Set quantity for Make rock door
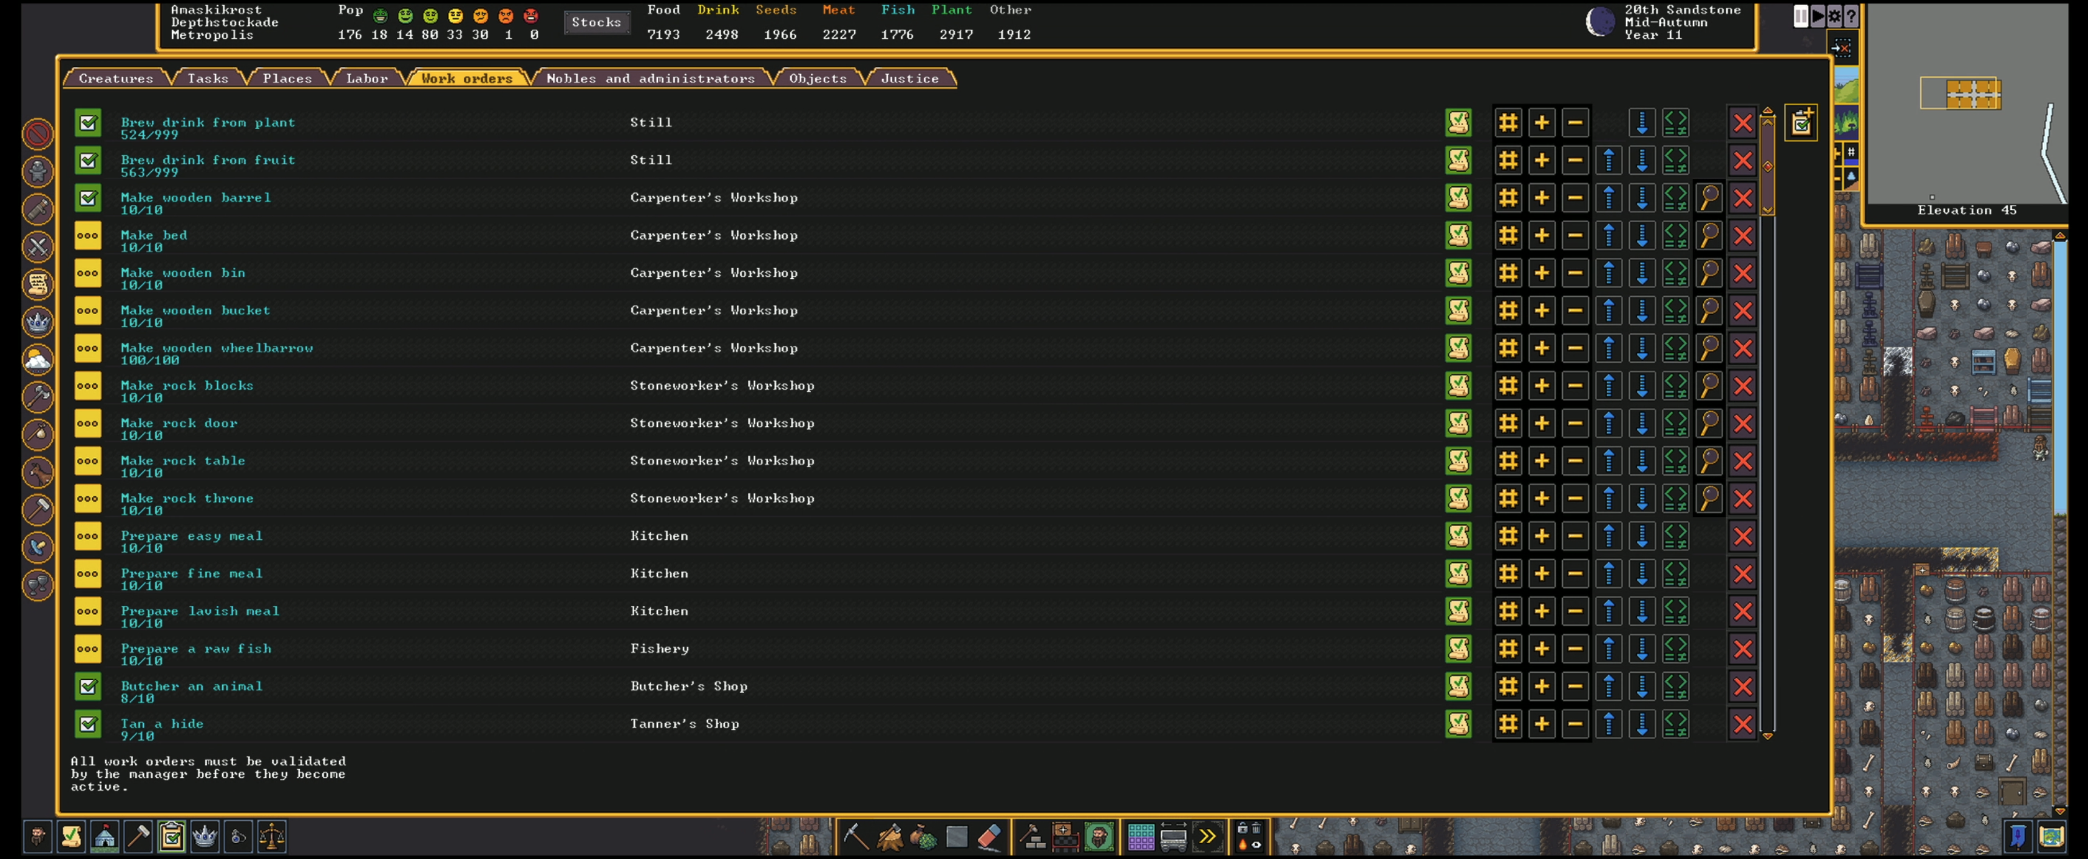The width and height of the screenshot is (2088, 859). 1508,423
